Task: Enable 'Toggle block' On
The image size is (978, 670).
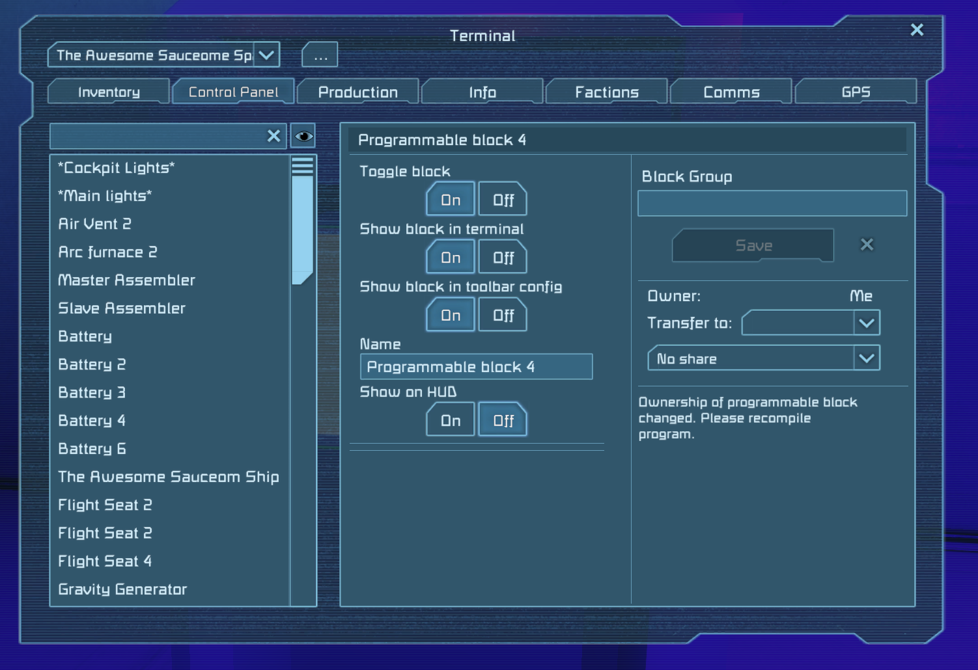Action: coord(449,199)
